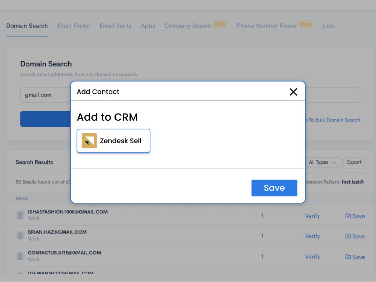Verify the BRIAN.HAZ email address

[312, 236]
